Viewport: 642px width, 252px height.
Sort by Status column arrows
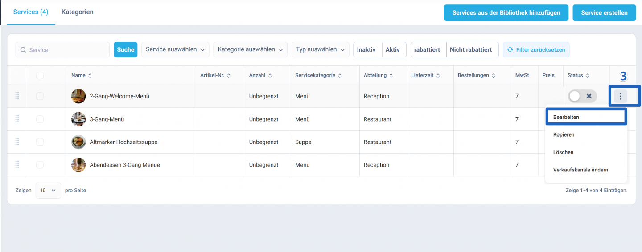coord(588,76)
